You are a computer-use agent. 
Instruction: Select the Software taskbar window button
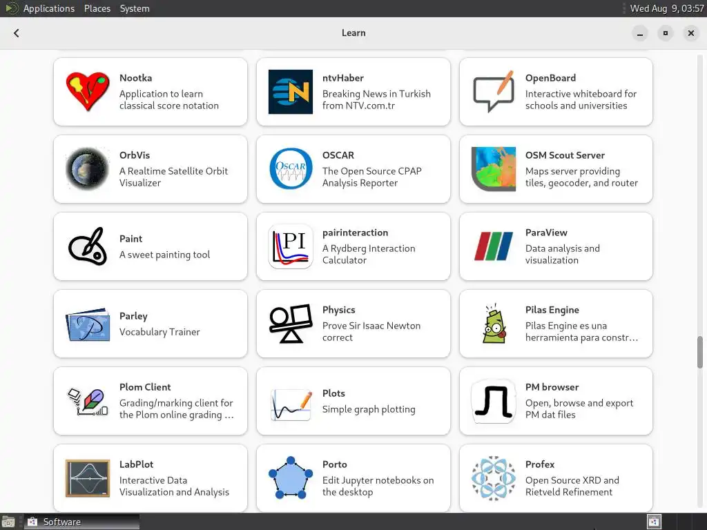tap(81, 522)
